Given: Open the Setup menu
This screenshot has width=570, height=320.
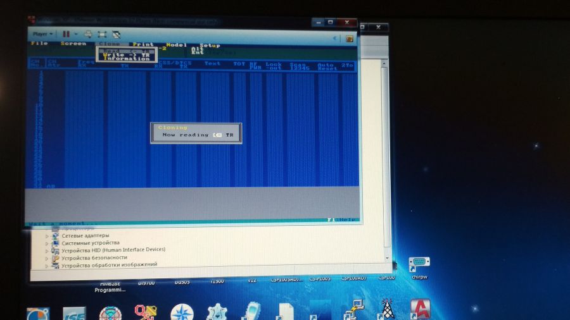Looking at the screenshot, I should pyautogui.click(x=210, y=46).
